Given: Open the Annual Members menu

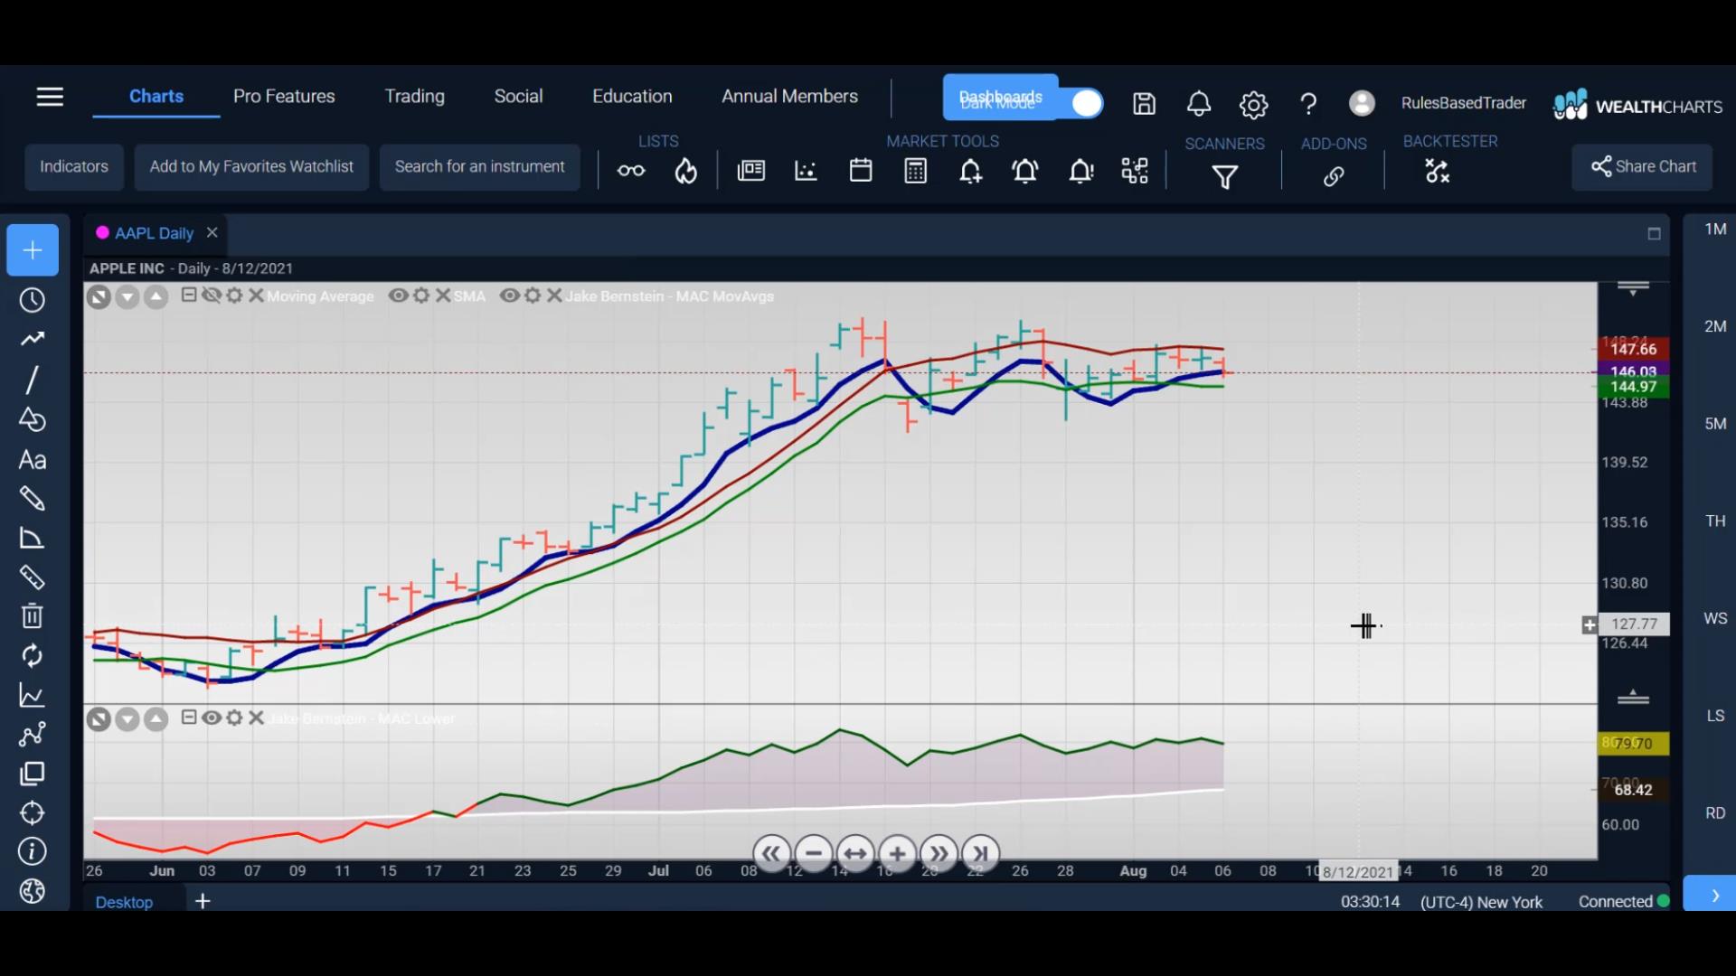Looking at the screenshot, I should pos(789,96).
